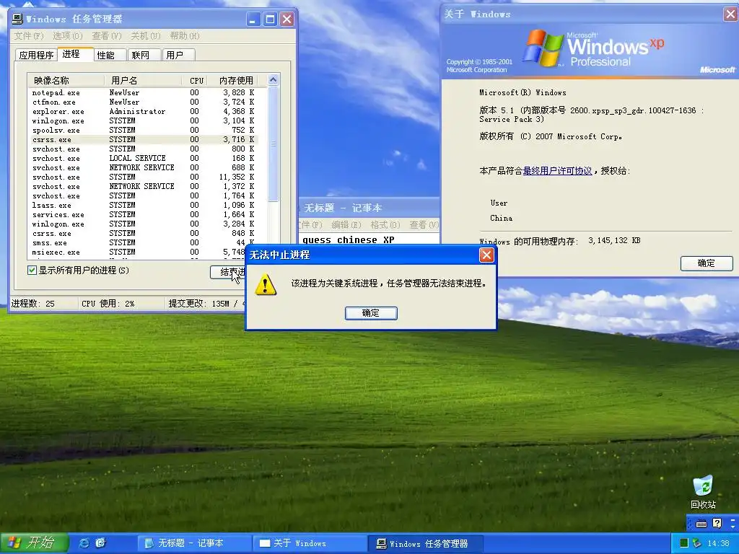Click the process list scrollbar thumb
Image resolution: width=739 pixels, height=554 pixels.
coord(273,144)
